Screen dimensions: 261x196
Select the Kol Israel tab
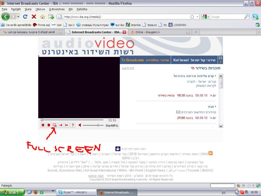tap(194, 60)
